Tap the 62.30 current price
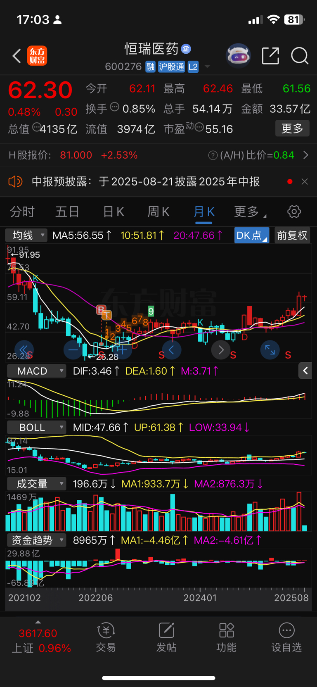This screenshot has width=317, height=687. [40, 90]
